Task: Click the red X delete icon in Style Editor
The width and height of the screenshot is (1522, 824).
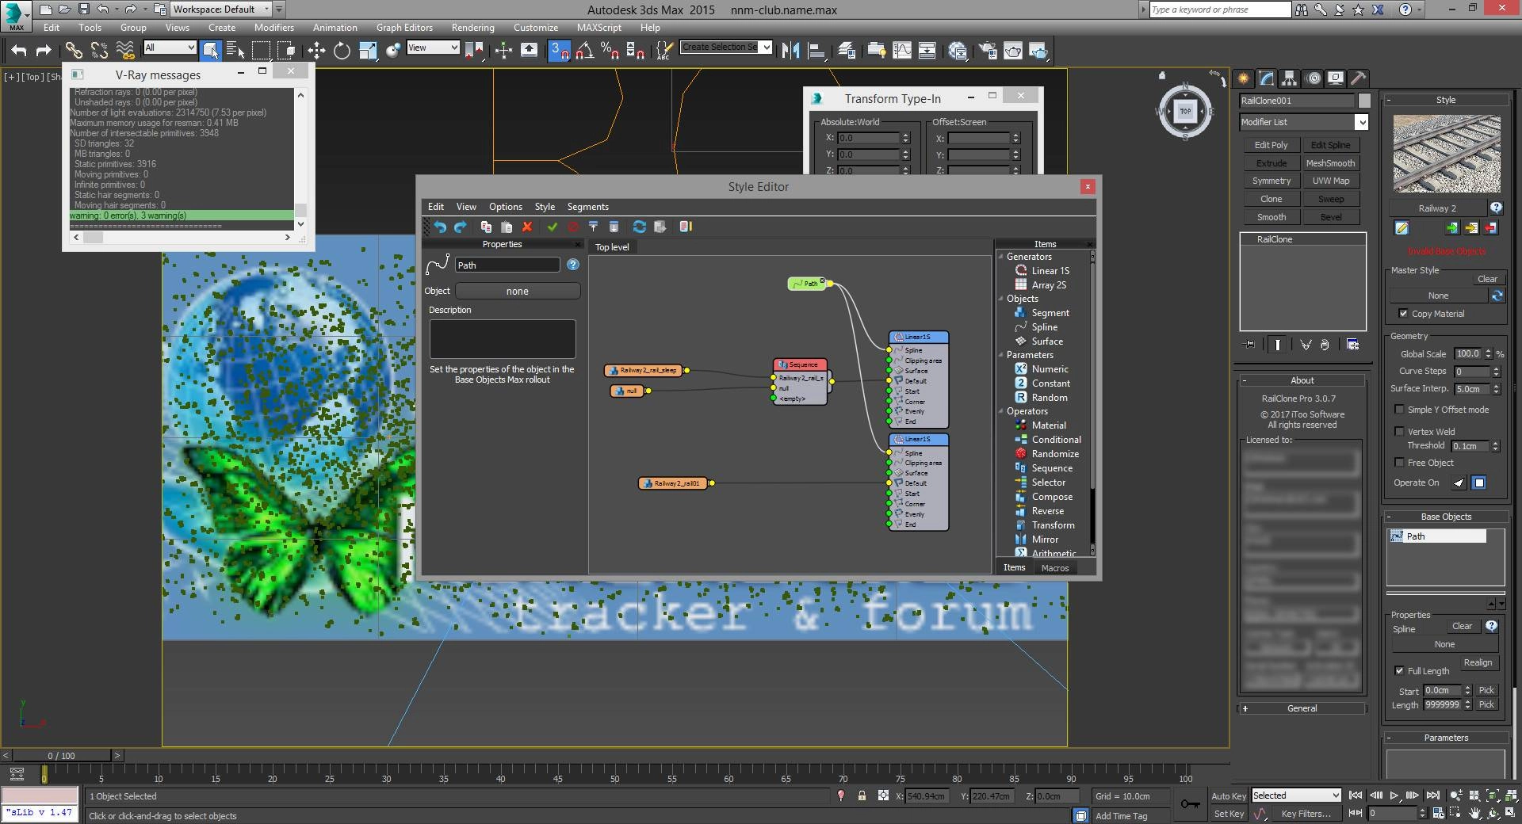Action: [x=527, y=227]
